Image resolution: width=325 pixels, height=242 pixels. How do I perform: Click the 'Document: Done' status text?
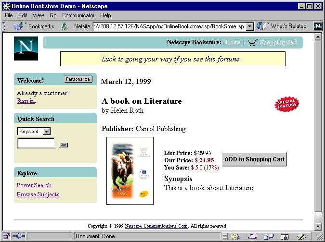pos(95,236)
